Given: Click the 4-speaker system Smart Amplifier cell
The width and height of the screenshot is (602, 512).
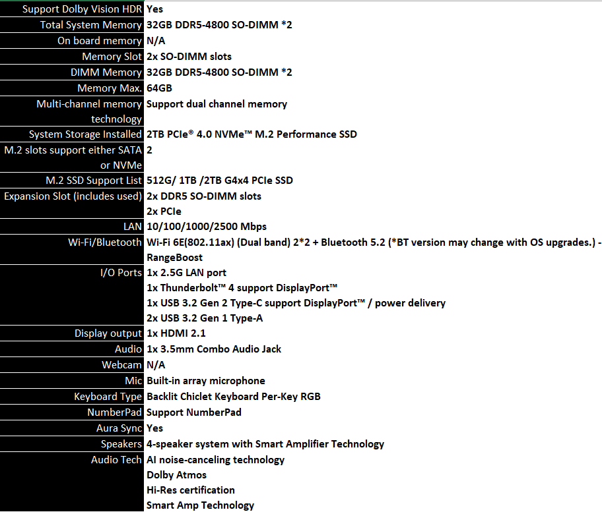Looking at the screenshot, I should point(265,444).
